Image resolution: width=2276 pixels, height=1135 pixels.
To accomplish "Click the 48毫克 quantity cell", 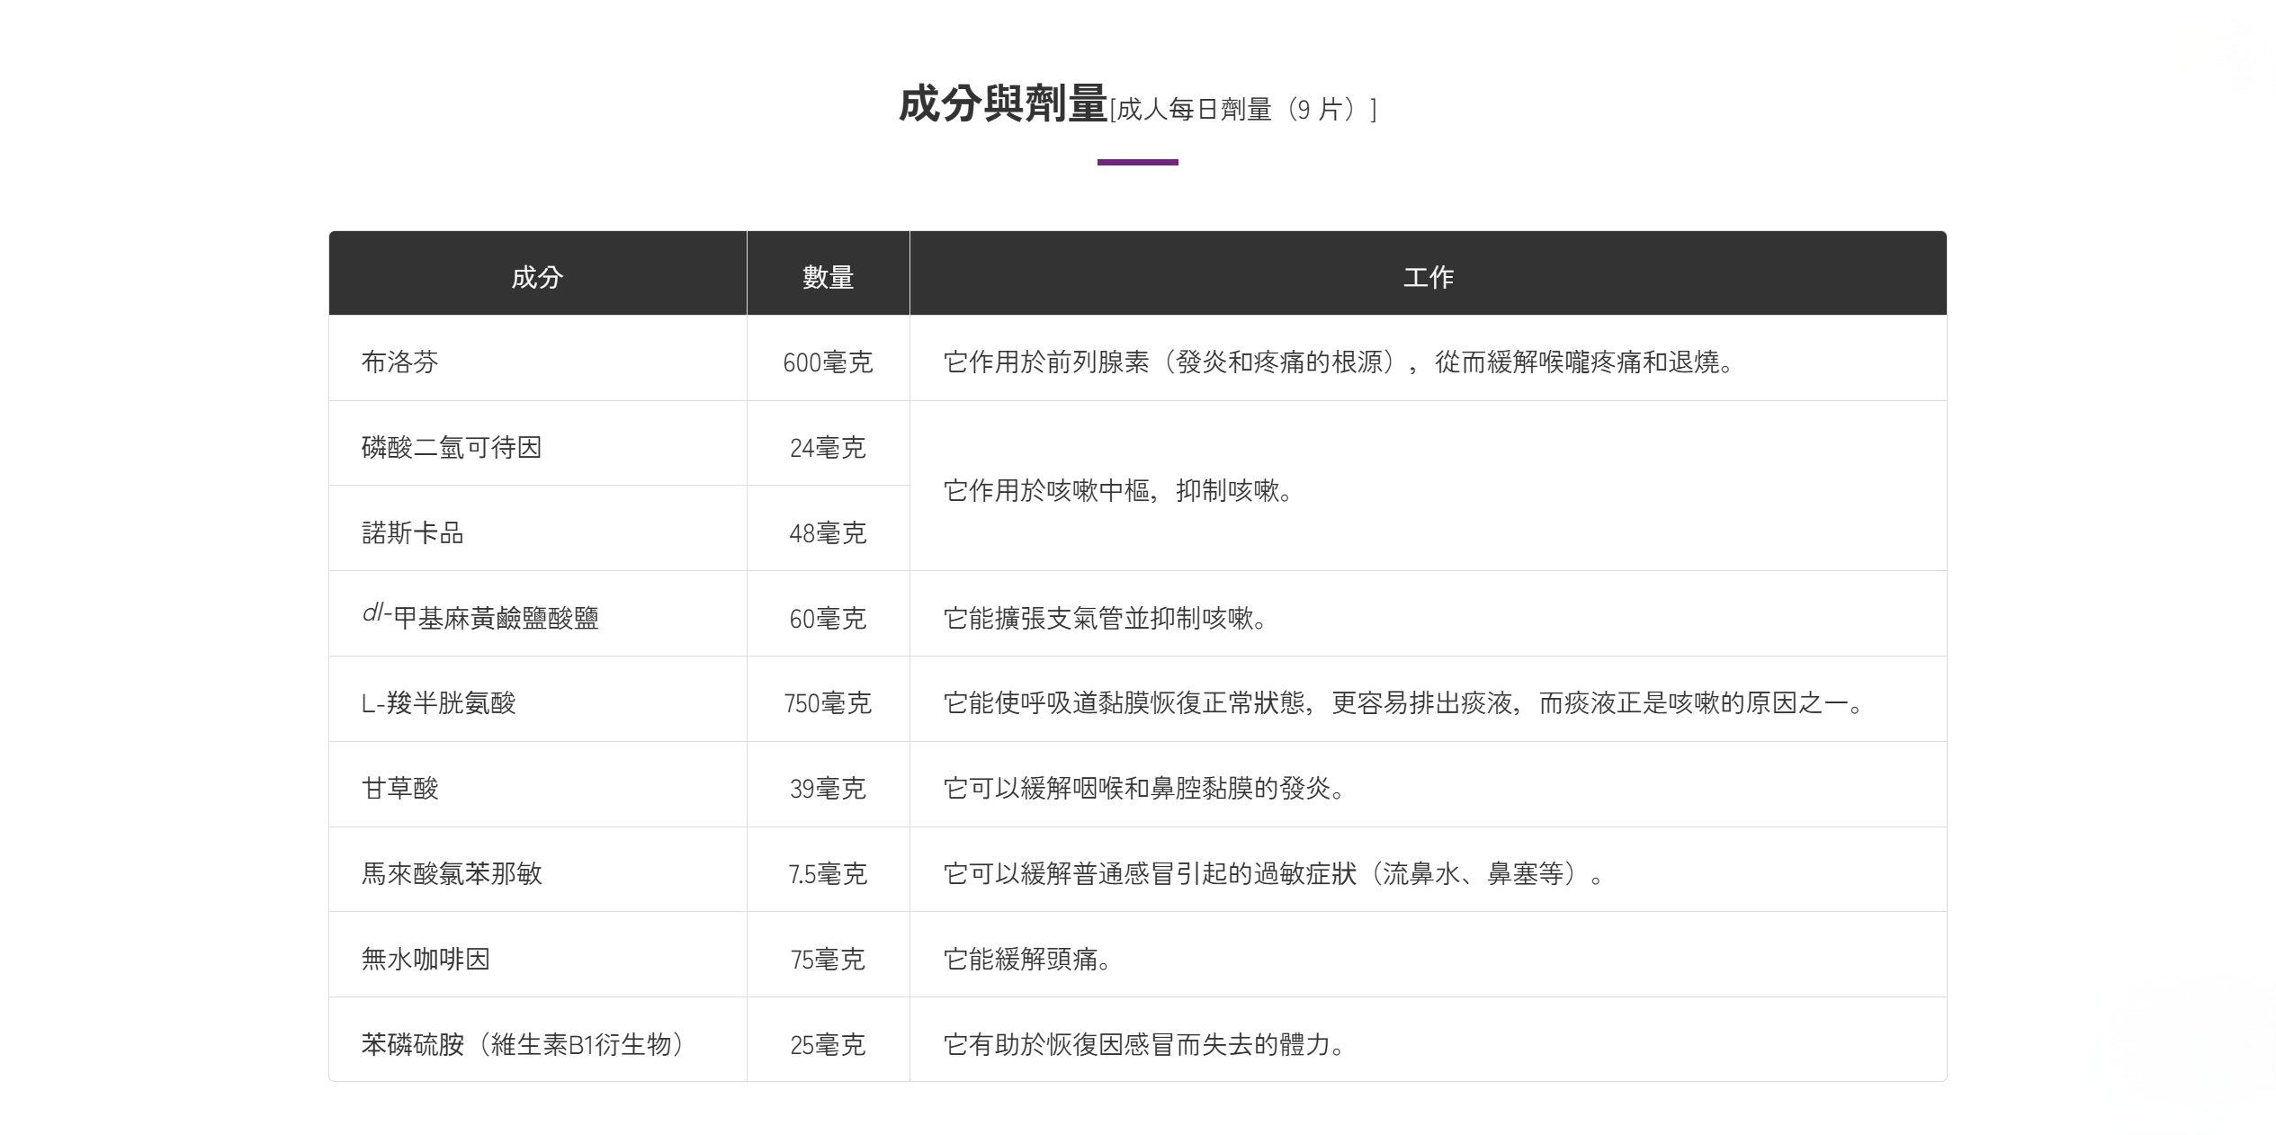I will point(828,533).
